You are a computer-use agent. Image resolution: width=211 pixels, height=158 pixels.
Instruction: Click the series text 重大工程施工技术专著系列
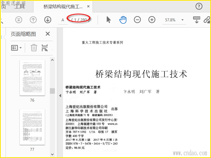[102, 42]
